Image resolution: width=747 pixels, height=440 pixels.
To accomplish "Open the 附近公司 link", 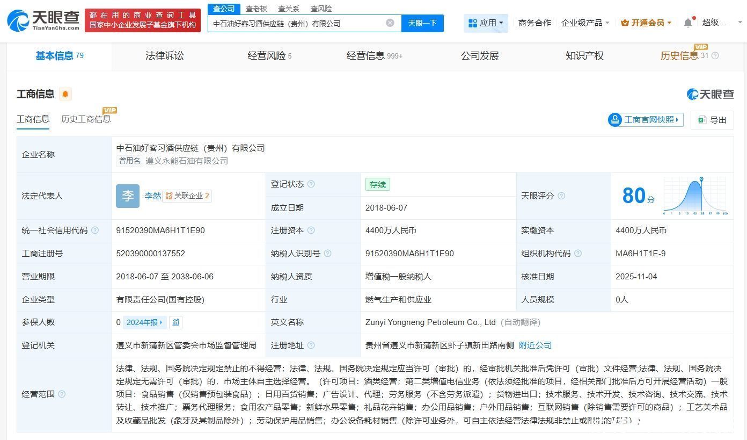I will click(535, 345).
